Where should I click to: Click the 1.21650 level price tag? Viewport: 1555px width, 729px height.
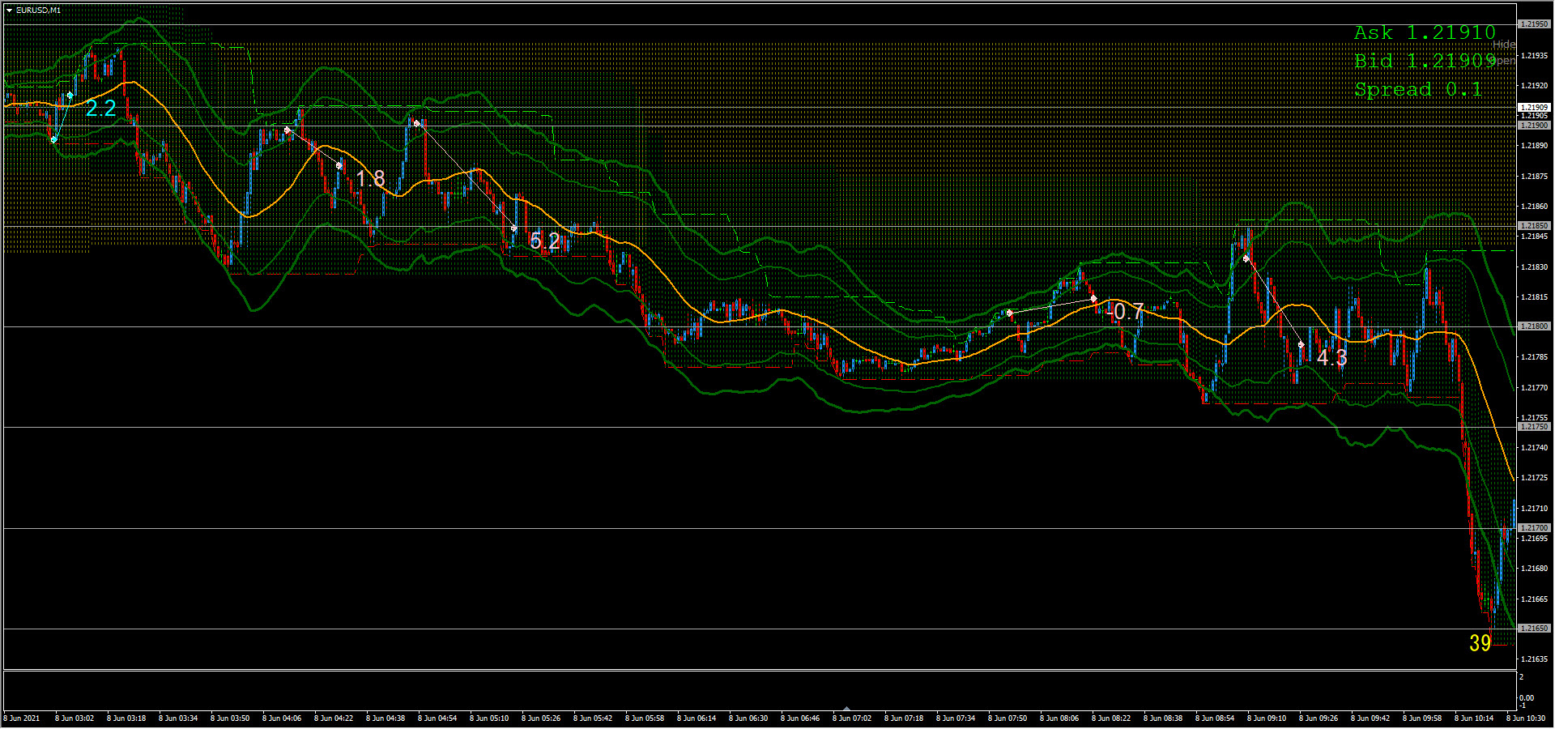click(x=1534, y=629)
